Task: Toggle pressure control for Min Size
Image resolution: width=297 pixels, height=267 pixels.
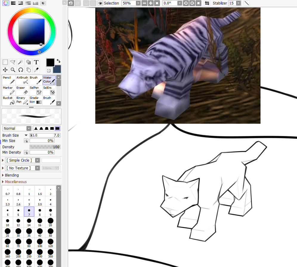Action: pyautogui.click(x=26, y=141)
